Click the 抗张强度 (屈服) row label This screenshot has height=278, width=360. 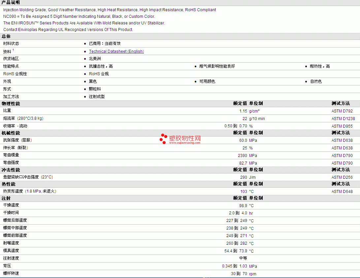click(x=17, y=140)
